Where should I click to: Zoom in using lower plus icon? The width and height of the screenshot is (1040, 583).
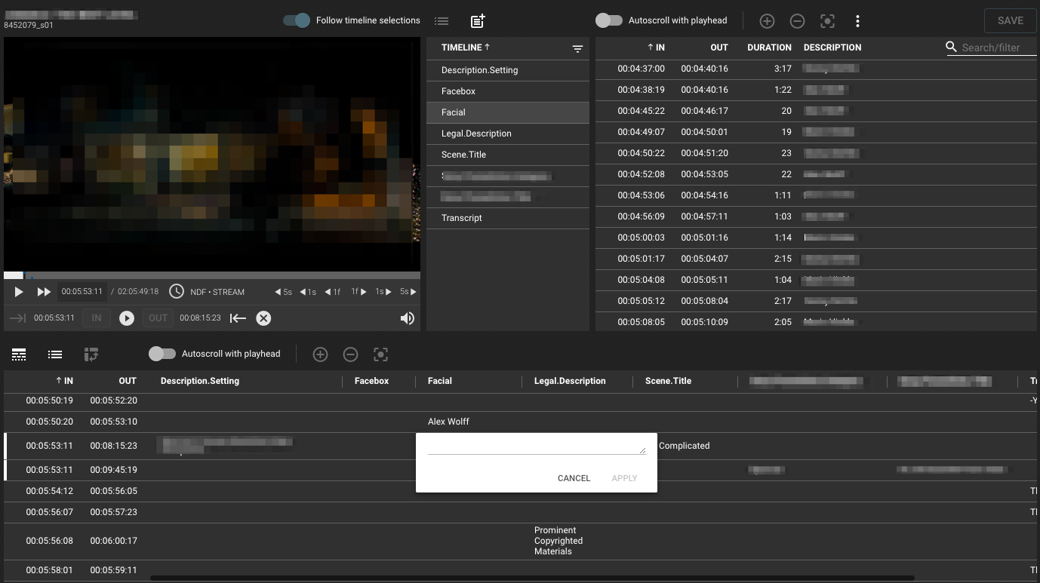pos(320,354)
